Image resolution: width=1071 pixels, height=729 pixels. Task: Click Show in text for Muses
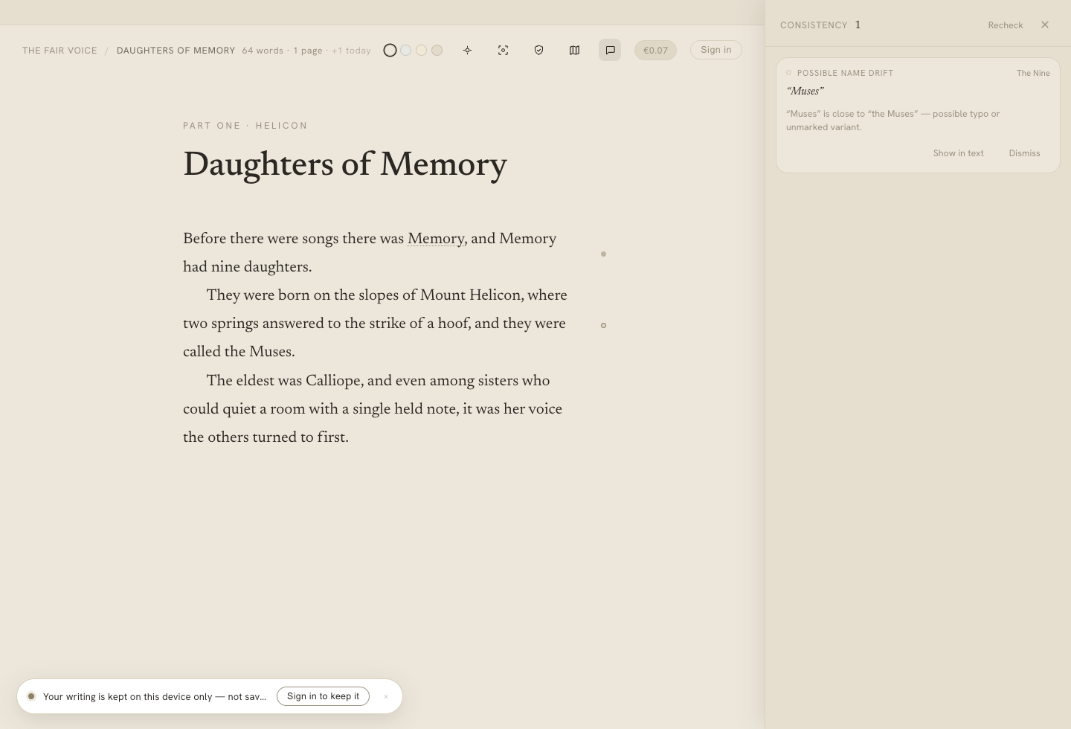coord(958,153)
